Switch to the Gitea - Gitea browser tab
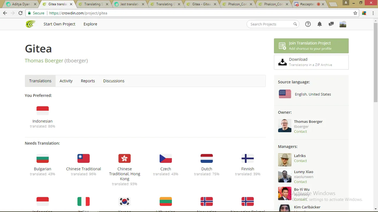The height and width of the screenshot is (212, 378). [201, 4]
